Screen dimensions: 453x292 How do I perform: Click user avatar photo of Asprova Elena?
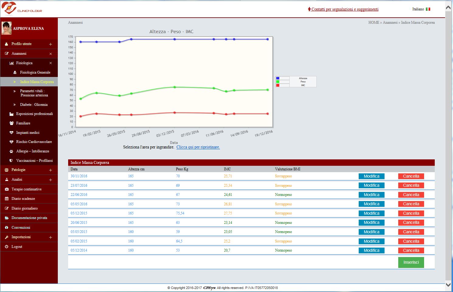[6, 28]
